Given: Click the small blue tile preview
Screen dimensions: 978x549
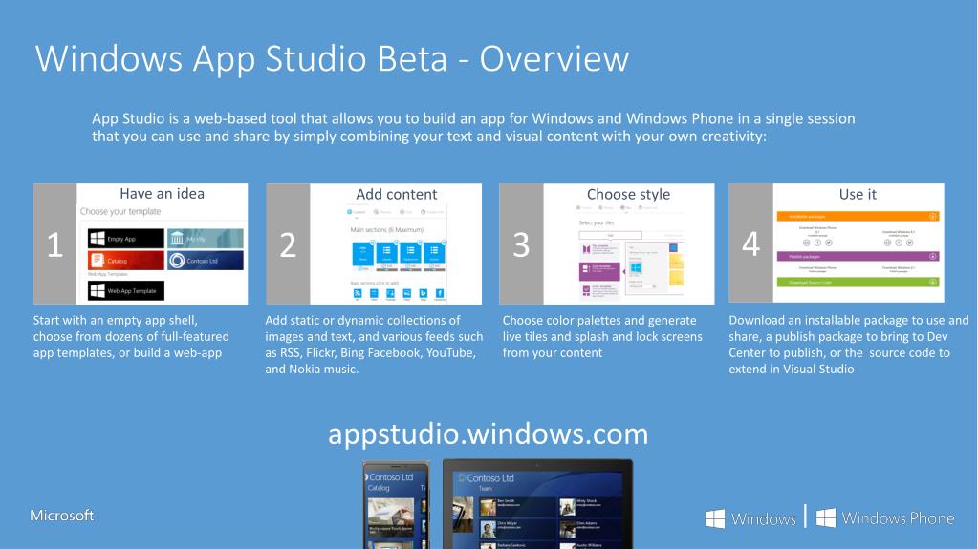Looking at the screenshot, I should coord(674,248).
